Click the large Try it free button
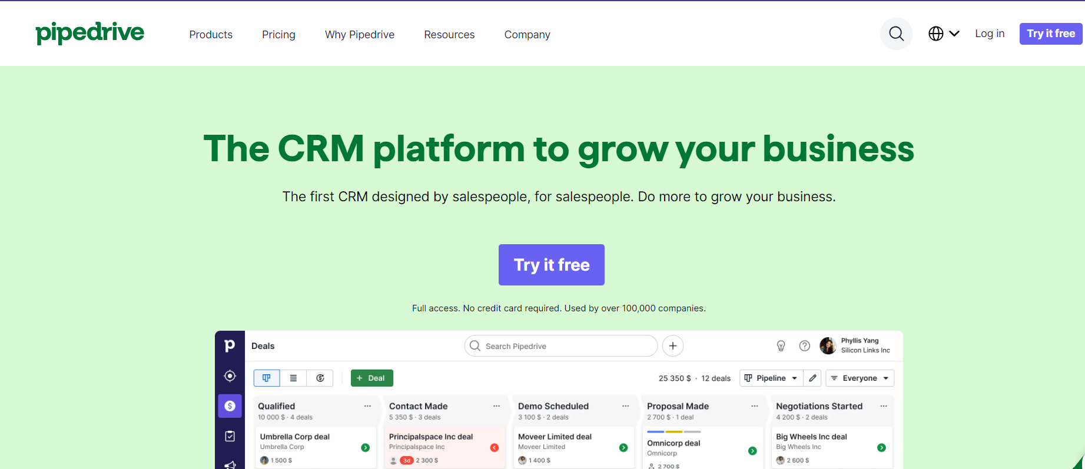The height and width of the screenshot is (469, 1085). 552,265
